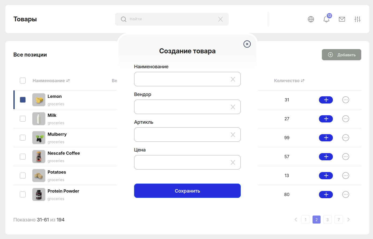Screen dimensions: 373x239
Task: Toggle the select-all checkbox in header
Action: pyautogui.click(x=23, y=81)
